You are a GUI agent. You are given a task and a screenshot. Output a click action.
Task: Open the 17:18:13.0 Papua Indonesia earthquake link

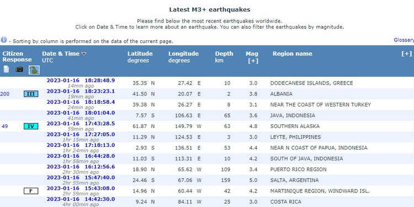pyautogui.click(x=81, y=145)
